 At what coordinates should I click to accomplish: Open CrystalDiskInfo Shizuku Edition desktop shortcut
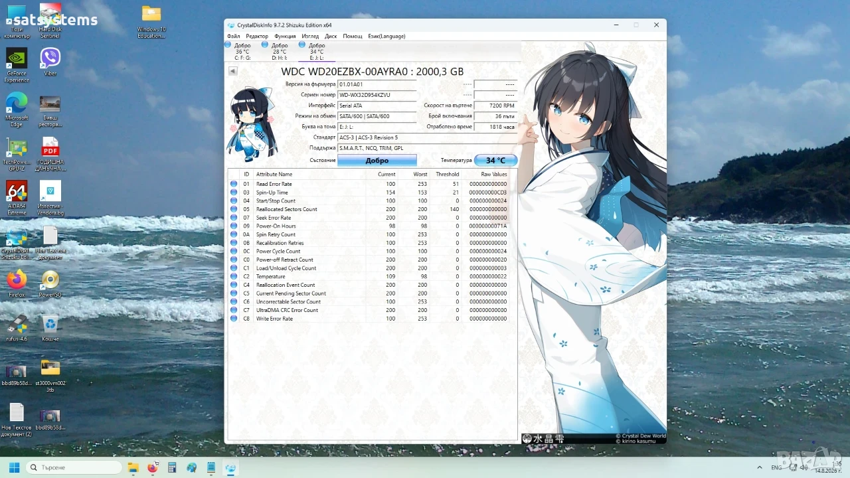[x=17, y=242]
